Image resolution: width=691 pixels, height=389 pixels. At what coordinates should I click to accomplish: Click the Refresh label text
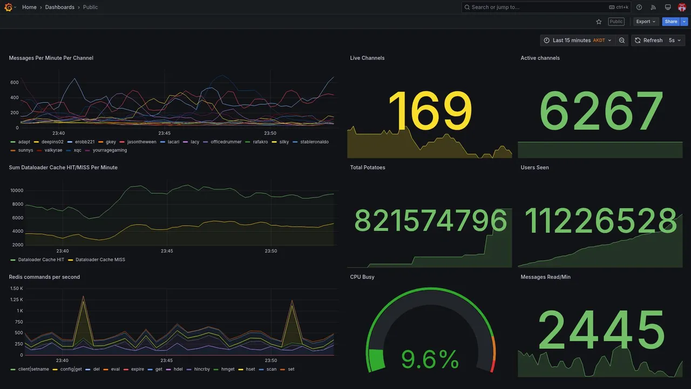(653, 41)
